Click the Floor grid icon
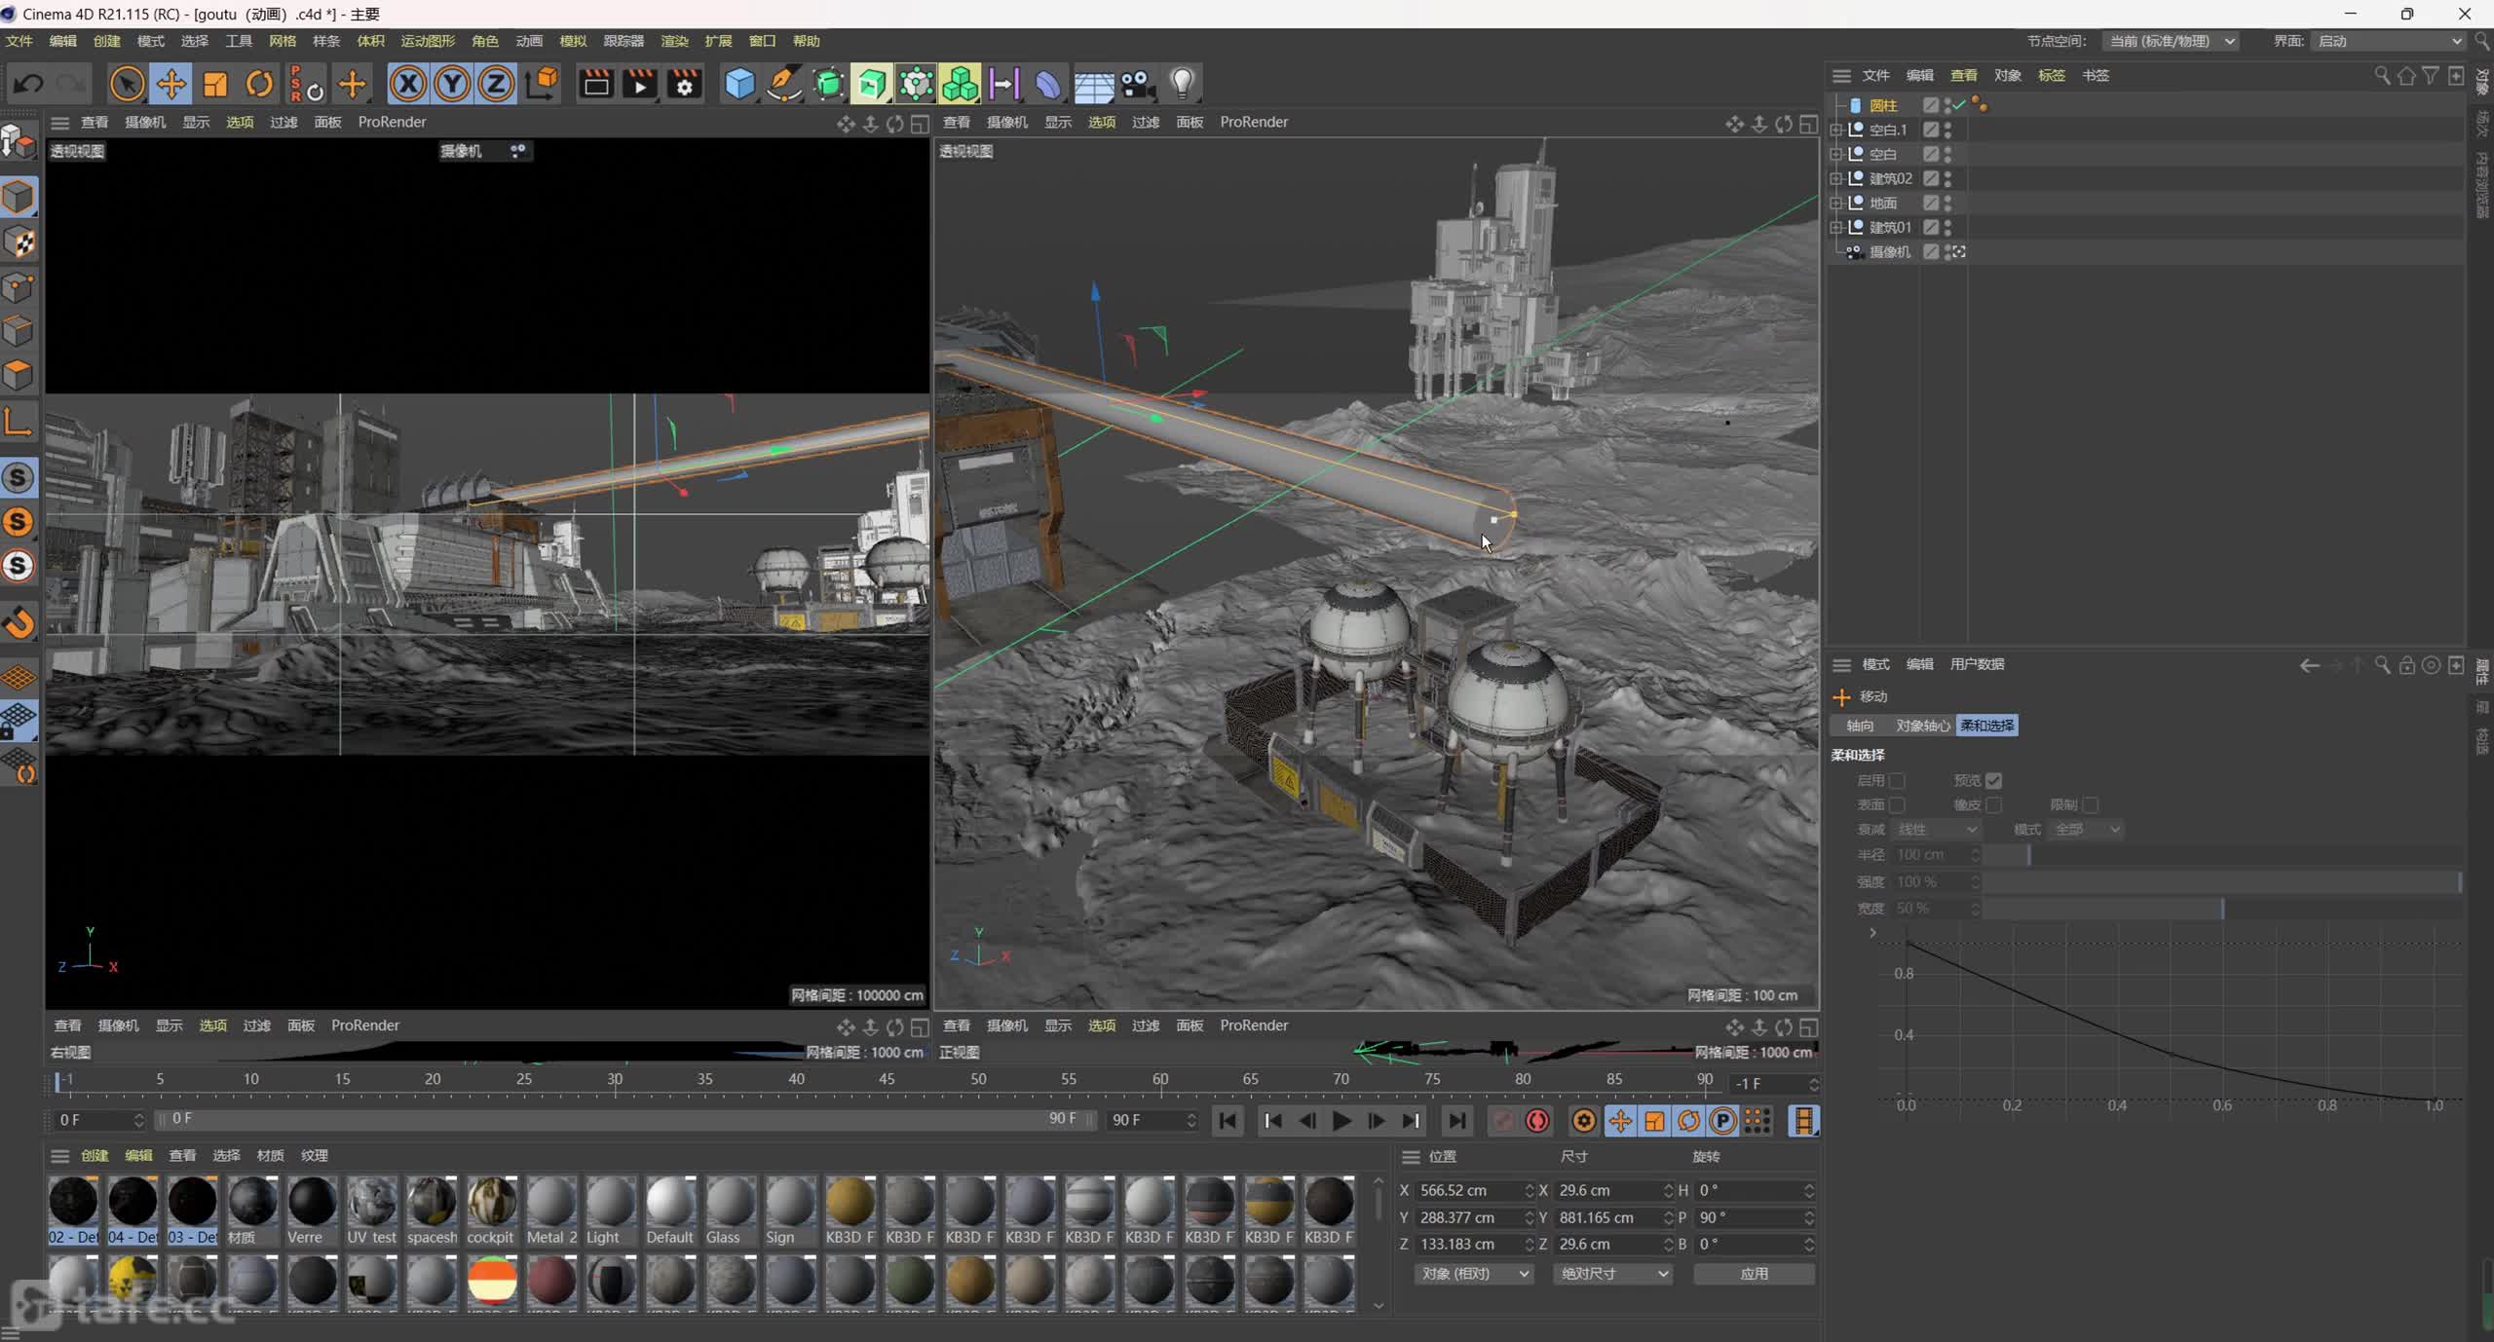 1093,85
